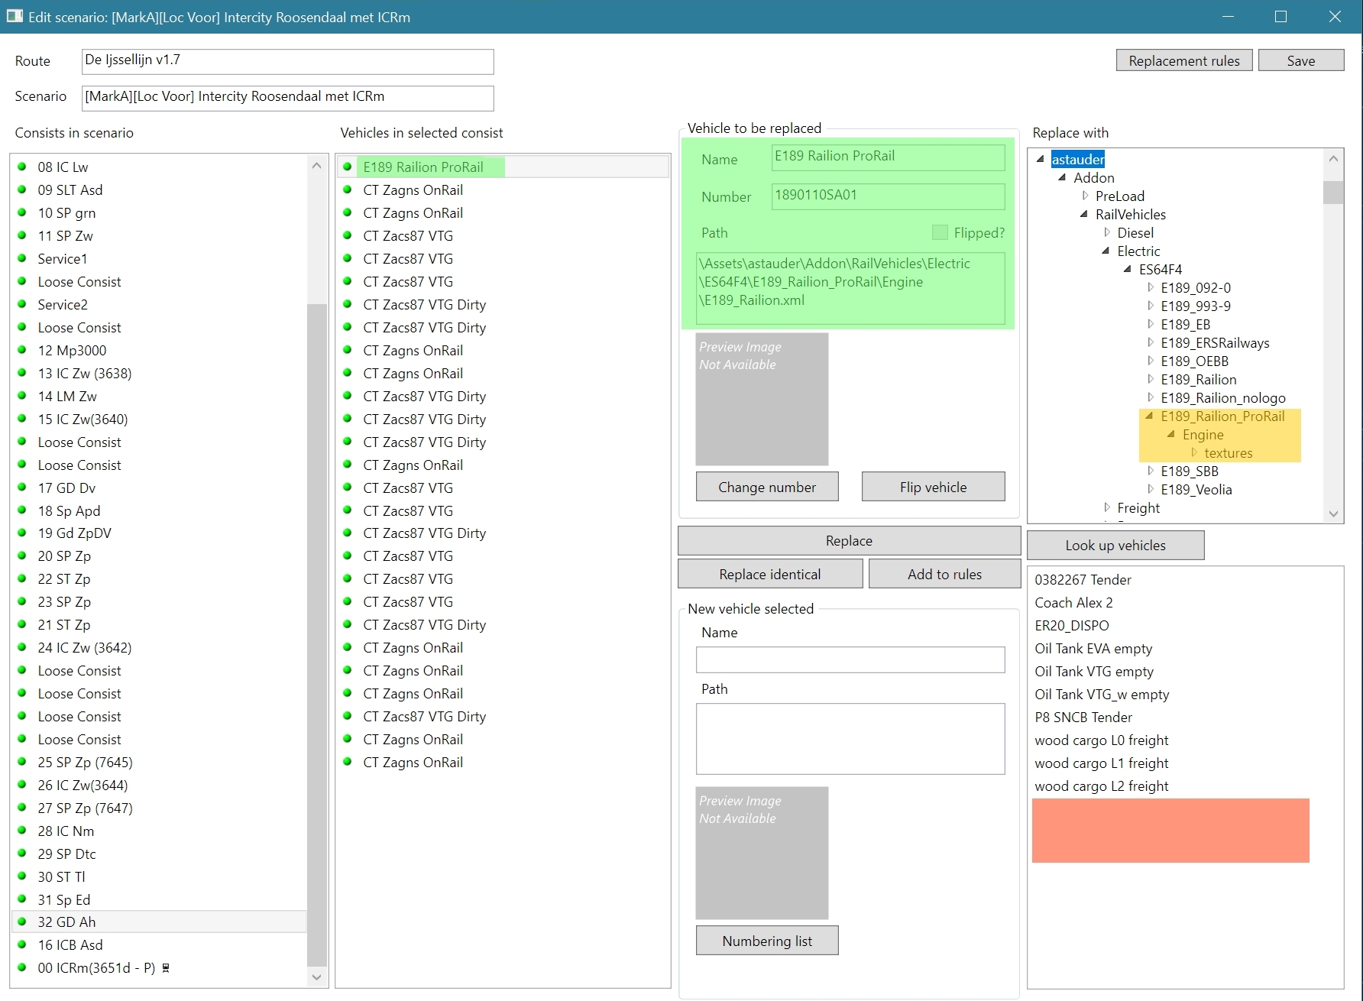Expand the Freight folder

point(1106,507)
